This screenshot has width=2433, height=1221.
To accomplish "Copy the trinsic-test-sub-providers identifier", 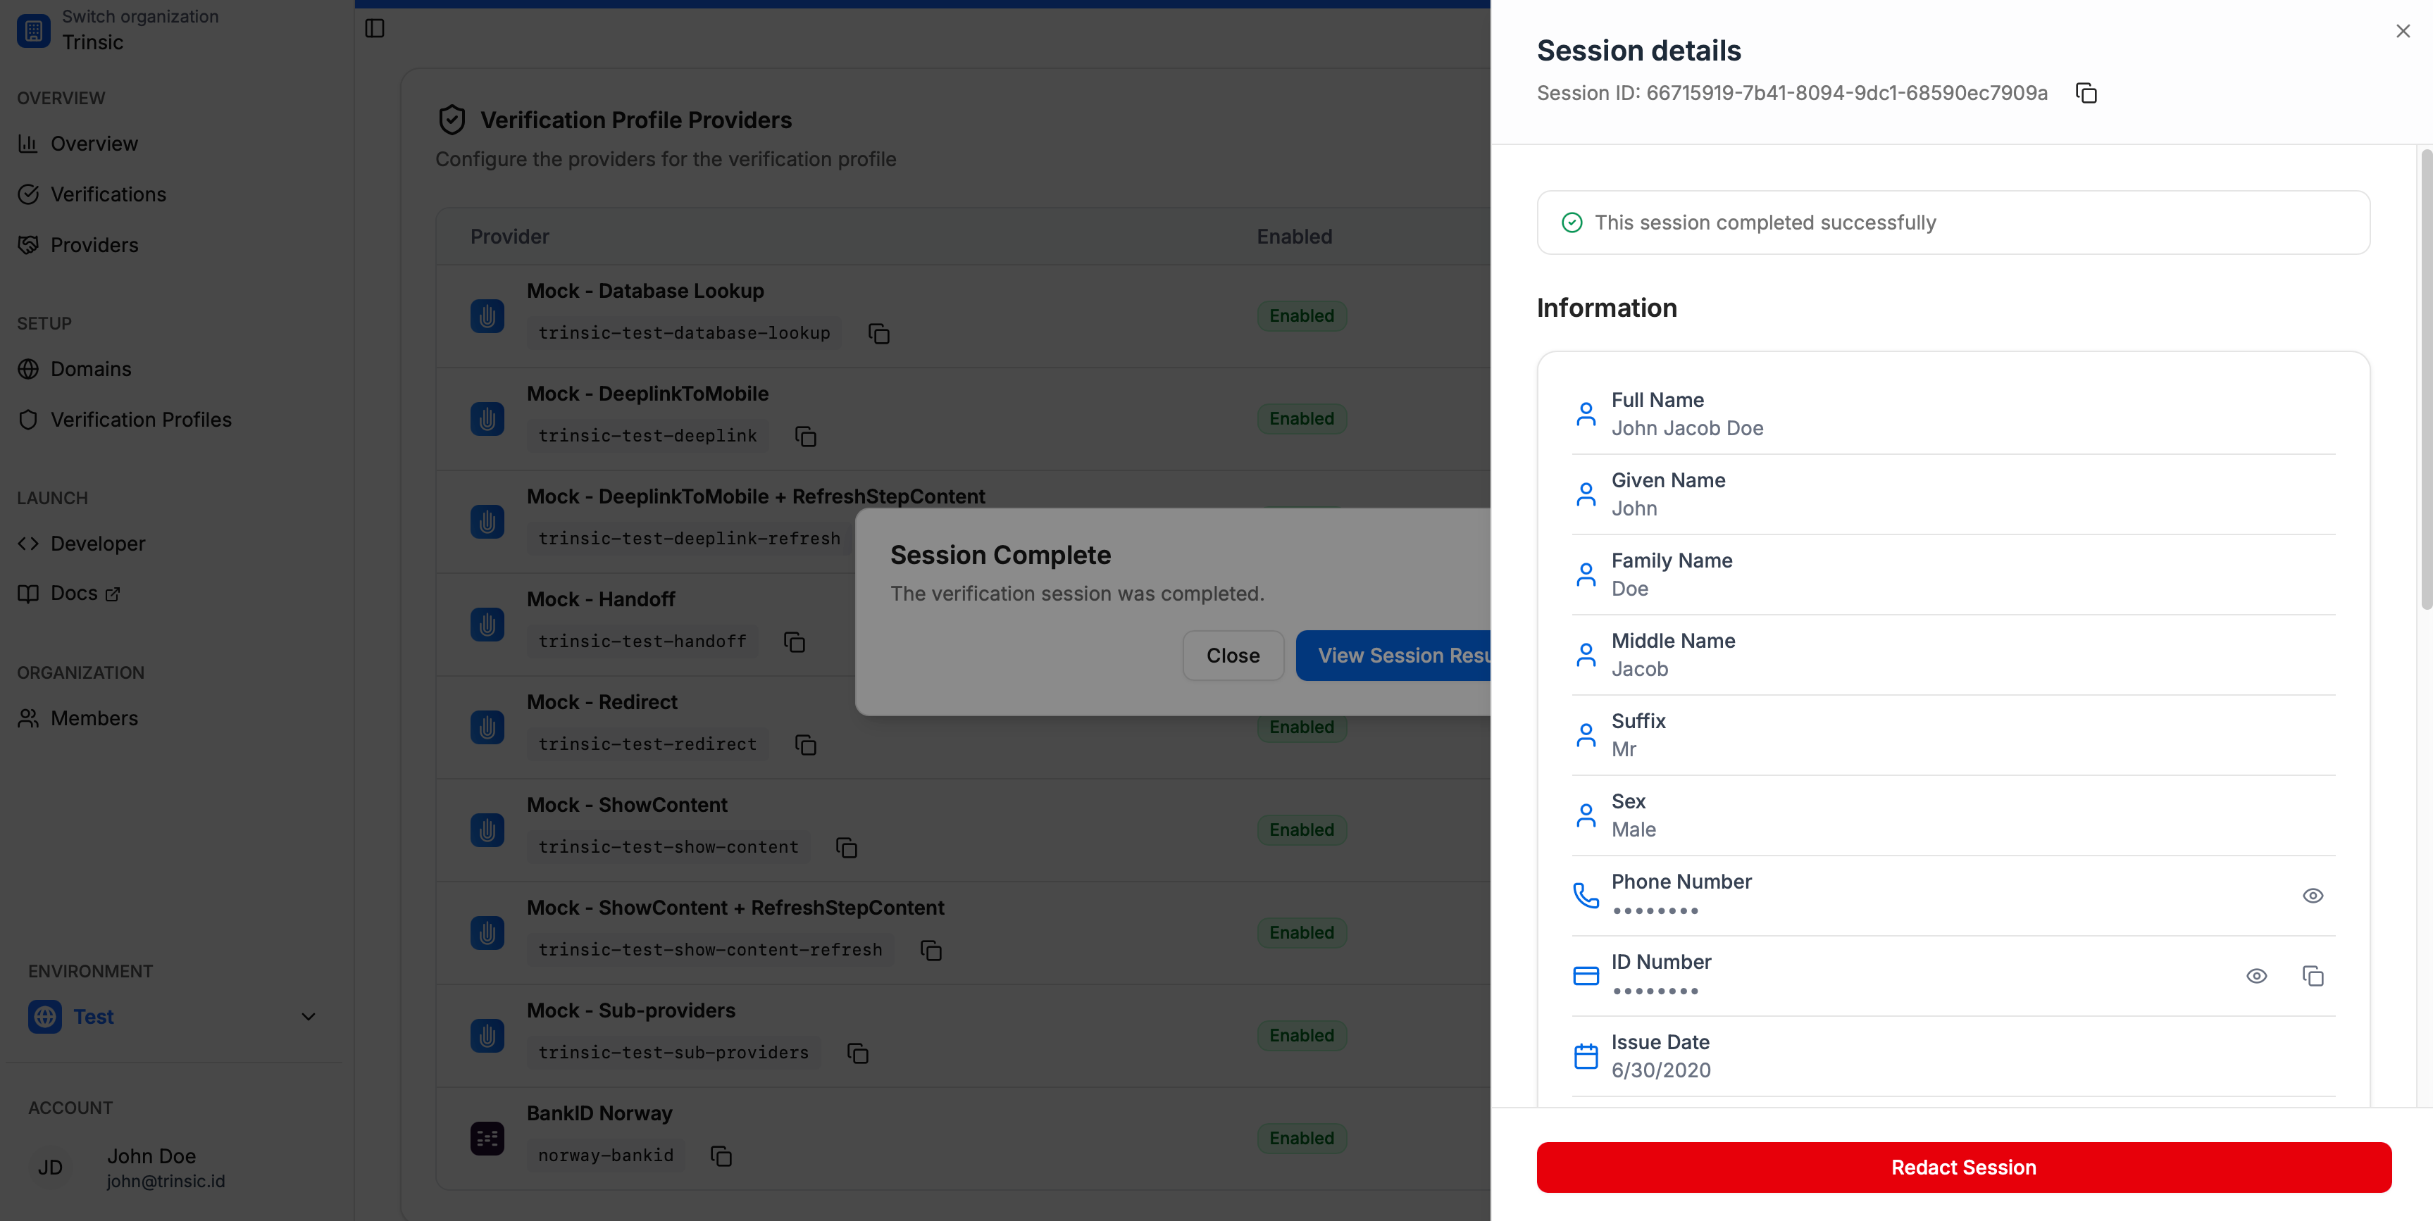I will coord(857,1053).
